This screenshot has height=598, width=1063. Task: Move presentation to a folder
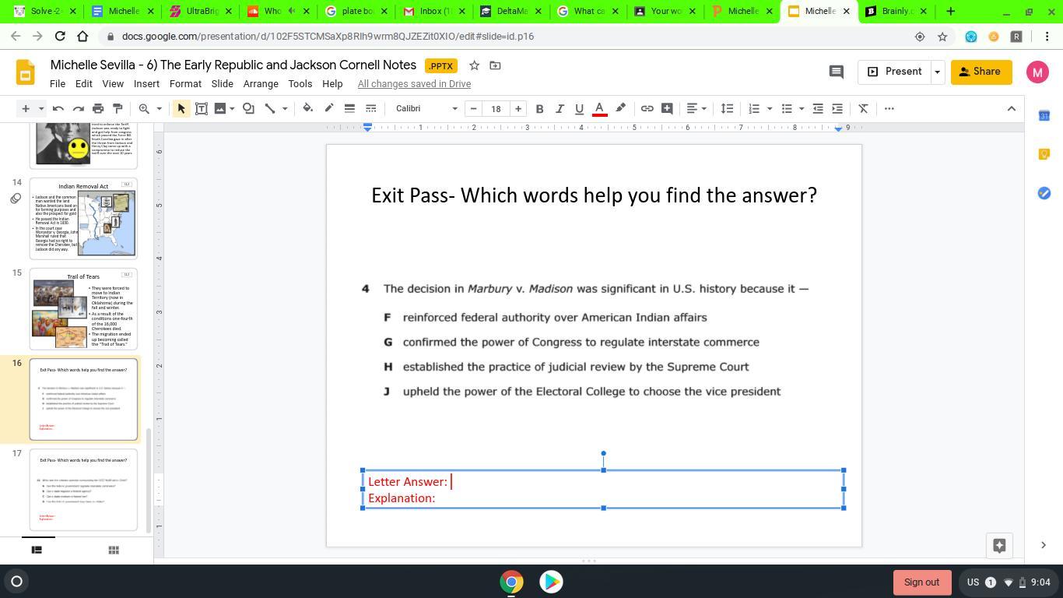click(x=495, y=65)
